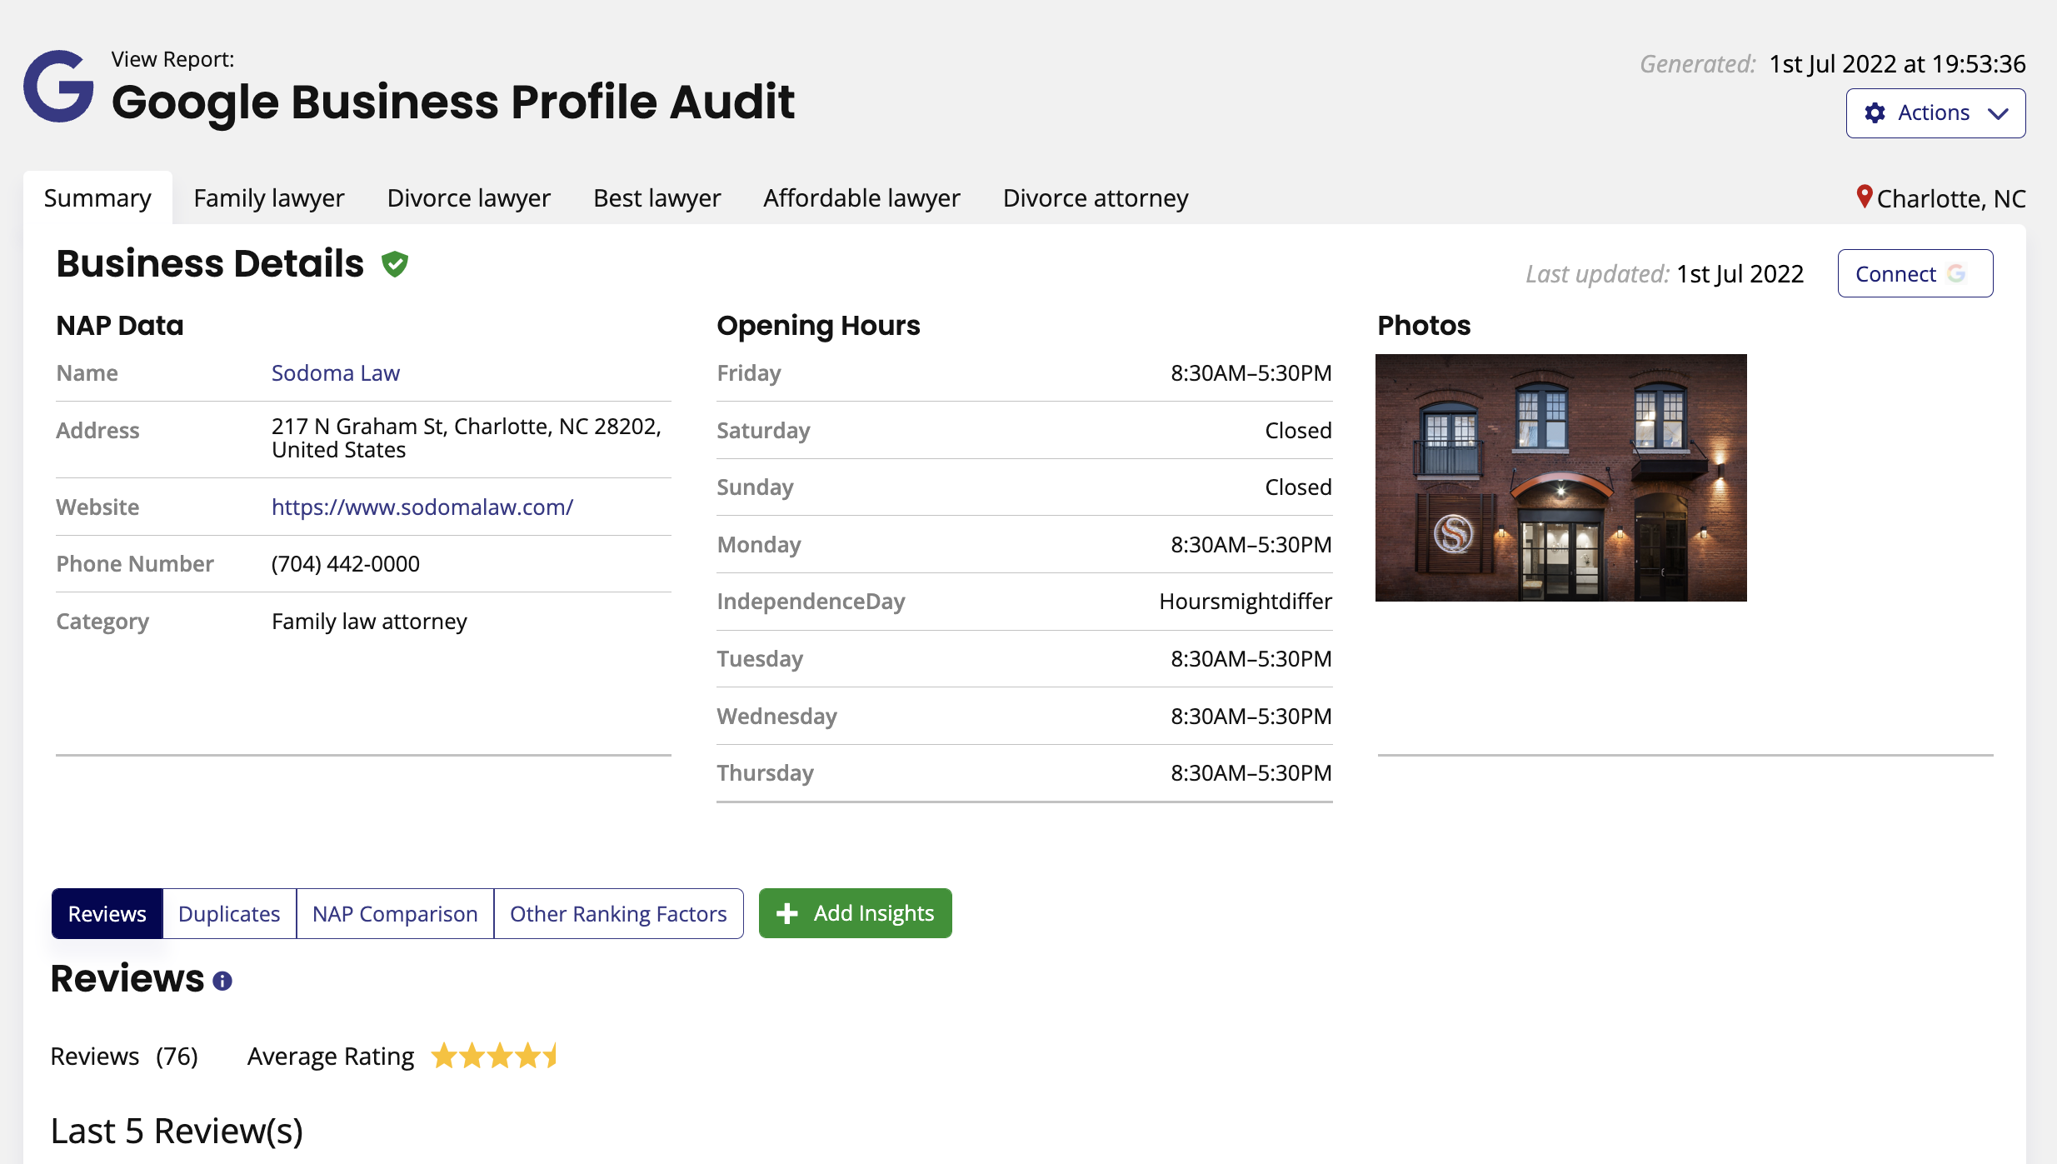The height and width of the screenshot is (1164, 2057).
Task: Click the Average Rating label
Action: pos(331,1057)
